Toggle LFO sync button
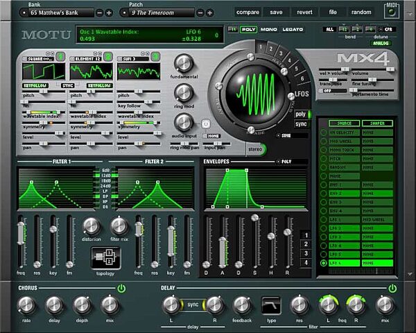The height and width of the screenshot is (333, 416). click(x=301, y=124)
